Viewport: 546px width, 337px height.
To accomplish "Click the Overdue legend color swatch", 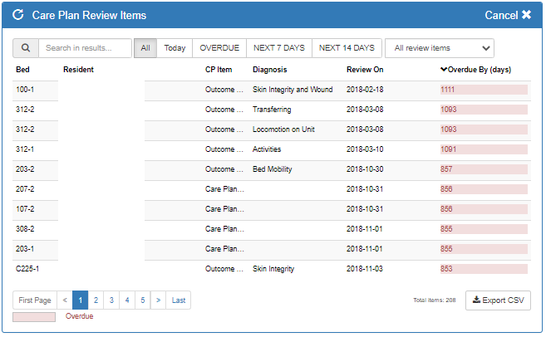I will pyautogui.click(x=34, y=317).
